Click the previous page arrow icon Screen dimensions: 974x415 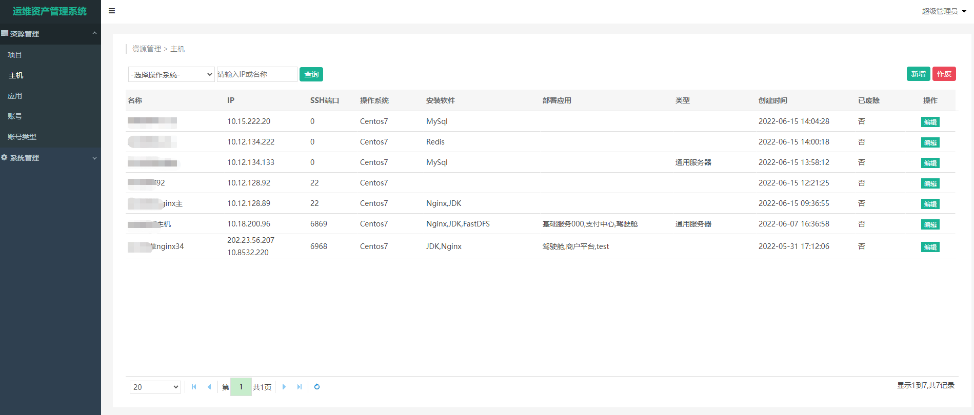click(x=209, y=387)
